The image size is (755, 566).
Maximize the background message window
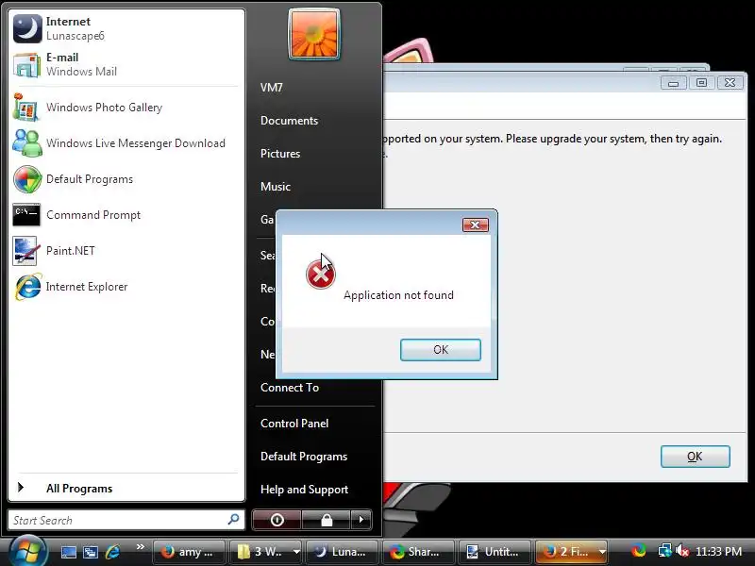701,83
